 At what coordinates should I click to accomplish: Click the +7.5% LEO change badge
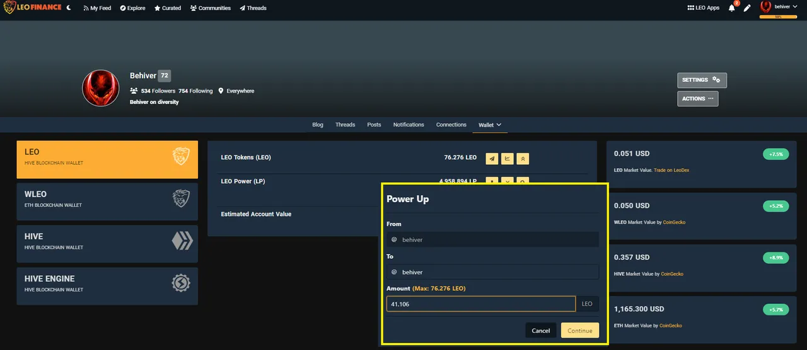(775, 154)
